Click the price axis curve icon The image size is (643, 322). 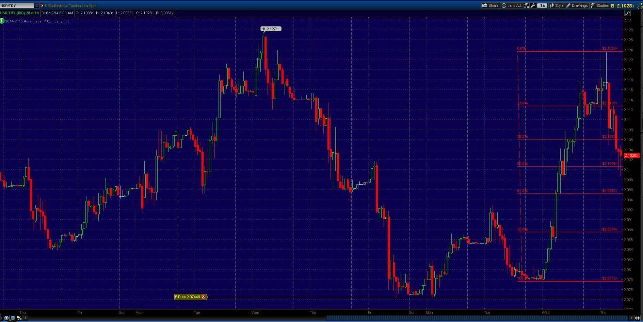(x=627, y=13)
